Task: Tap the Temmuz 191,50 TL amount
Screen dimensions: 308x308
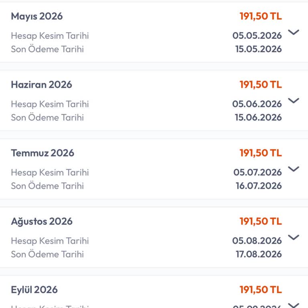Action: (261, 153)
